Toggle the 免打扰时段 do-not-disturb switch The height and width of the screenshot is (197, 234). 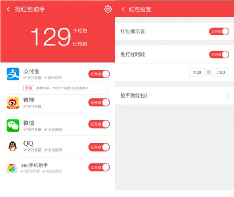[219, 54]
